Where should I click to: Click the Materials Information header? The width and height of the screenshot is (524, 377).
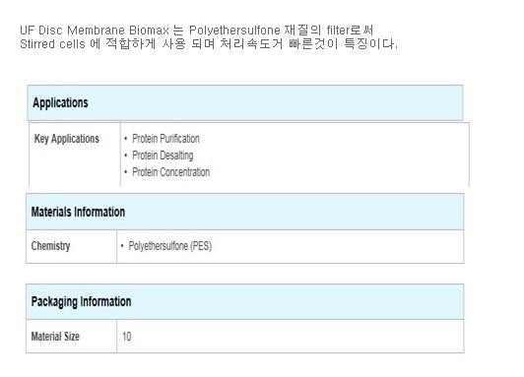245,212
